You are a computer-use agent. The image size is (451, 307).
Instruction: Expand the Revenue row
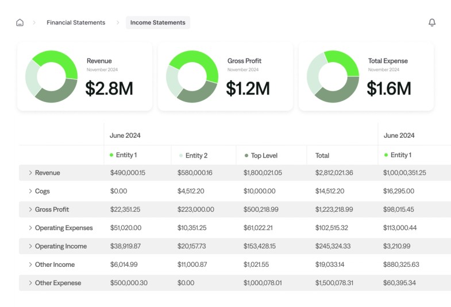pos(30,173)
